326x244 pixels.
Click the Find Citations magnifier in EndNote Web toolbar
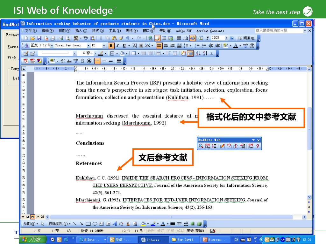(201, 146)
